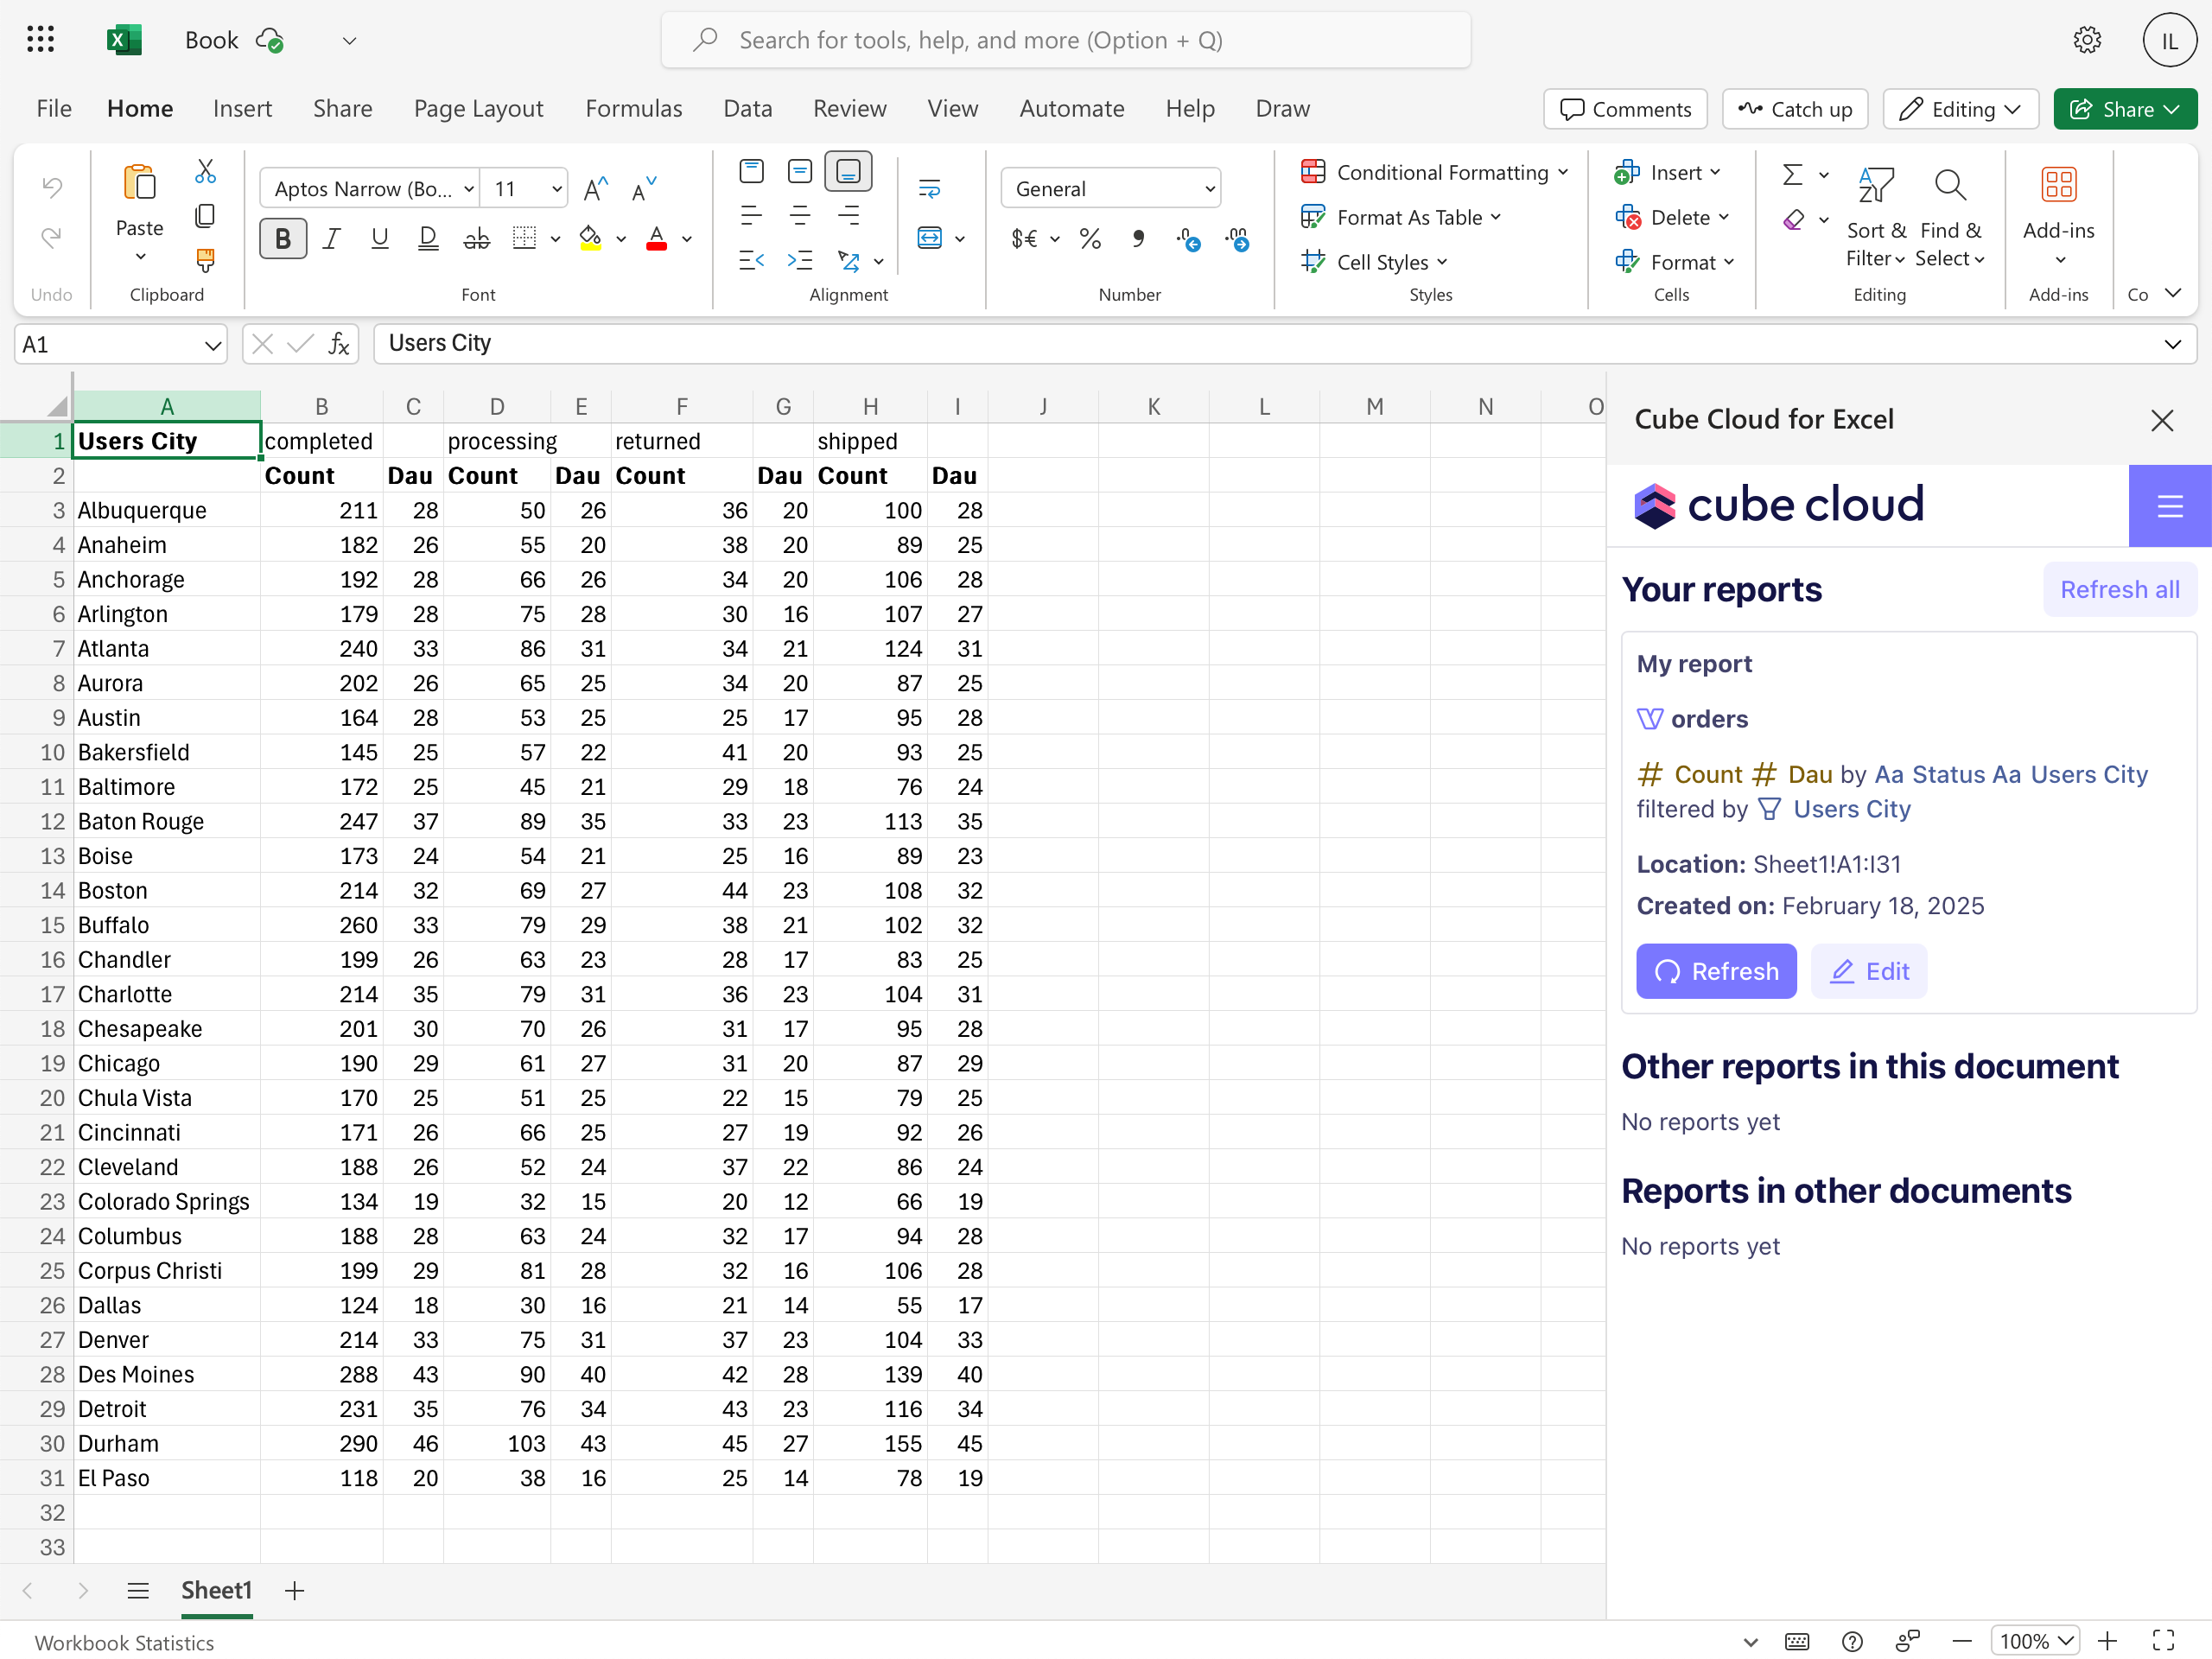
Task: Click the Wrap Text icon
Action: point(929,188)
